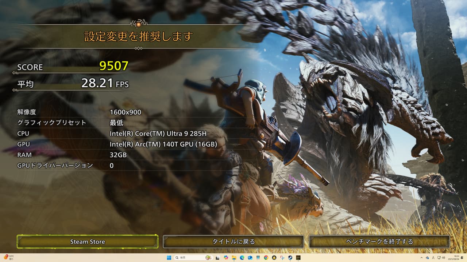Click the GPU value Intel(R) Arc(TM) 140T GPU (16GB)
Image resolution: width=467 pixels, height=262 pixels.
click(163, 144)
